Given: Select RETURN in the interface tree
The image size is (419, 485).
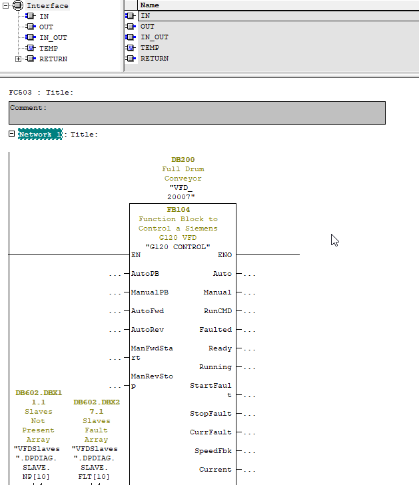Looking at the screenshot, I should click(x=53, y=59).
